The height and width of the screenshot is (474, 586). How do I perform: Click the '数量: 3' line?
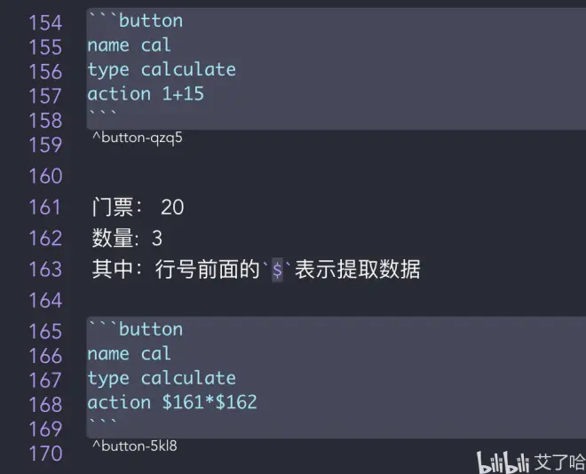coord(127,238)
